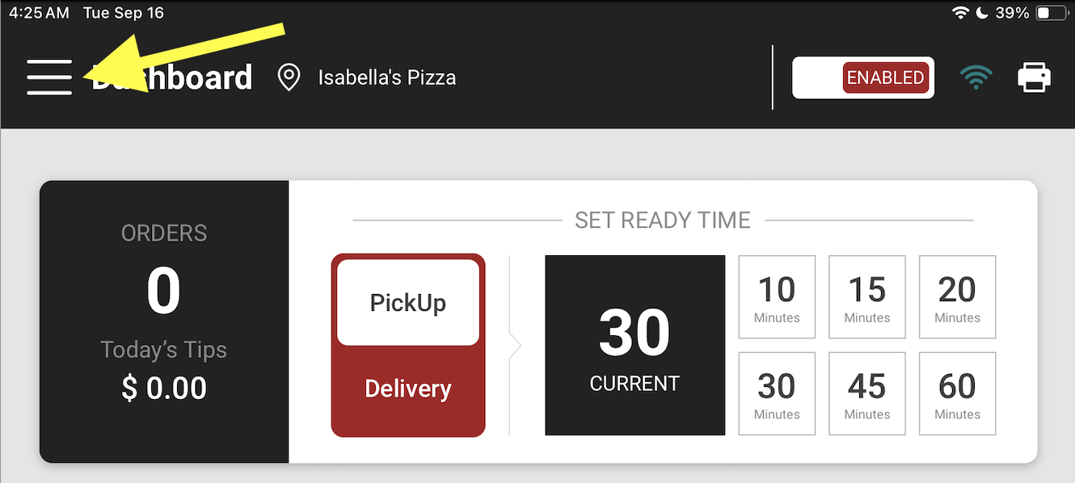Open the Isabella's Pizza location name
Screen dimensions: 1075x483
[x=387, y=78]
